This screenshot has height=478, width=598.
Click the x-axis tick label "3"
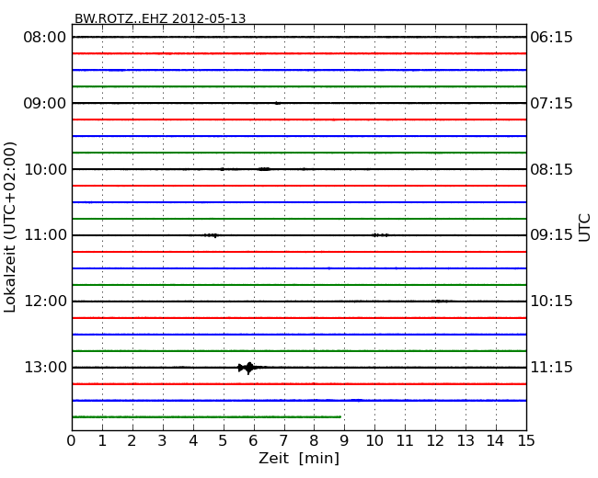[x=163, y=441]
